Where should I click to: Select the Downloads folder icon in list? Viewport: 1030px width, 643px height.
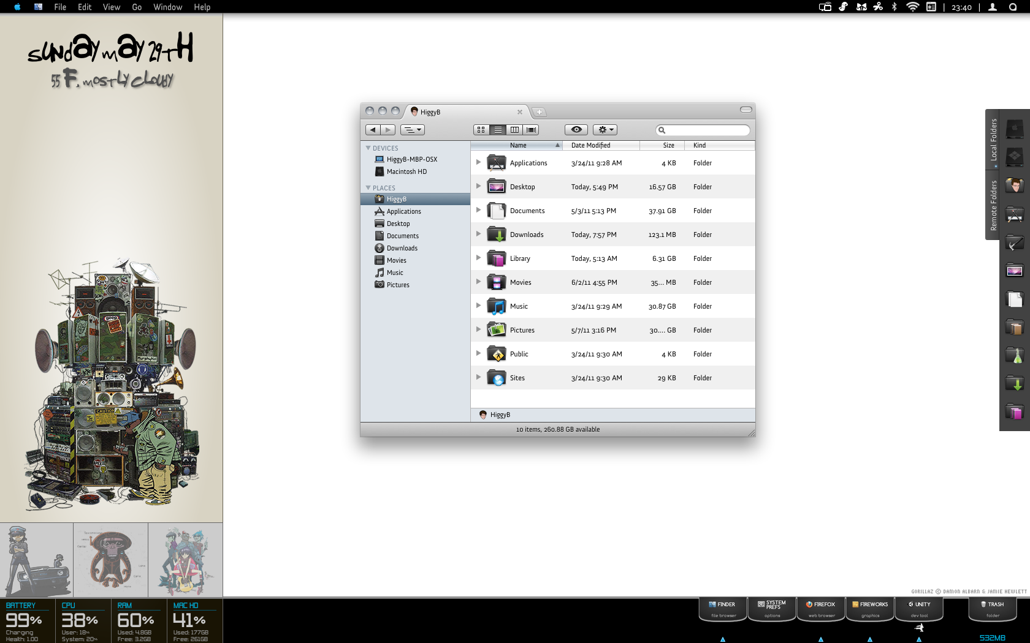pos(497,235)
